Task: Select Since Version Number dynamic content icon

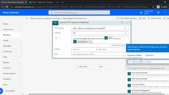Action: pyautogui.click(x=129, y=74)
